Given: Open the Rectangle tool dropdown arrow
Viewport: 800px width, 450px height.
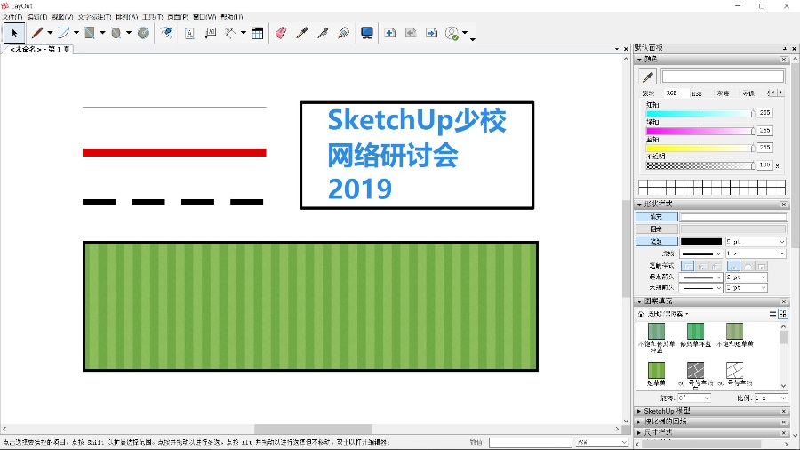Looking at the screenshot, I should 102,33.
